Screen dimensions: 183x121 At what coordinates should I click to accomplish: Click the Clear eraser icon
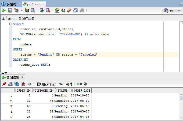pyautogui.click(x=69, y=10)
